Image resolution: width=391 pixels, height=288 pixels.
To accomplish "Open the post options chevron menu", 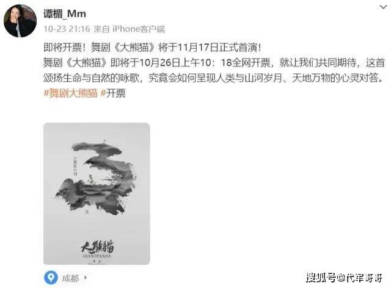I will pyautogui.click(x=383, y=7).
